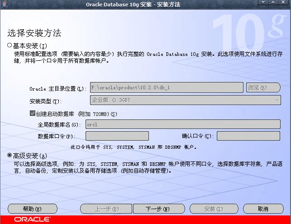Click the 全局数据库名 label
Screen dimensions: 291x224
pyautogui.click(x=59, y=125)
